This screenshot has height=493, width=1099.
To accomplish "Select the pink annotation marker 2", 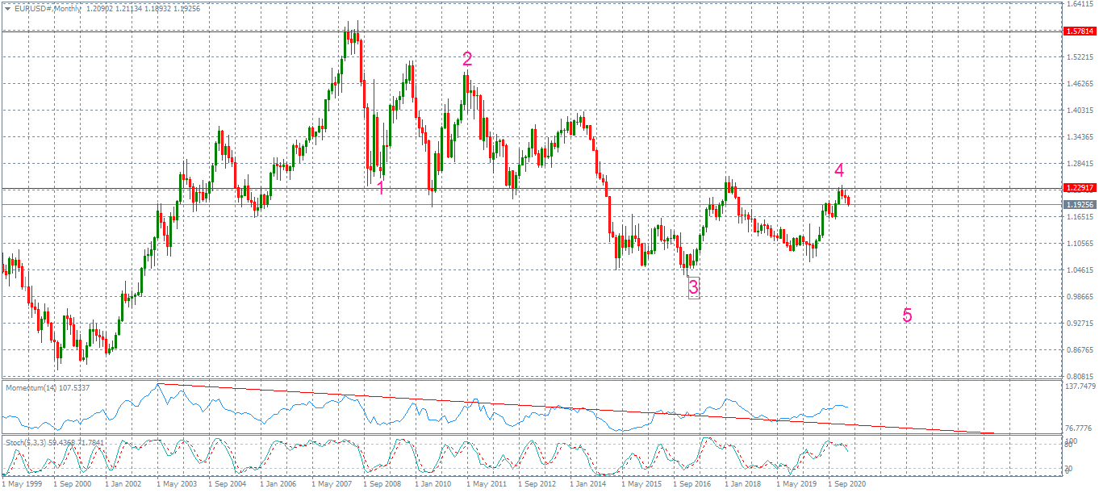I will click(466, 58).
